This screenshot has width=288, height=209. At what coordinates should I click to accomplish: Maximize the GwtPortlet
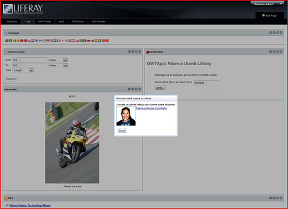point(277,51)
